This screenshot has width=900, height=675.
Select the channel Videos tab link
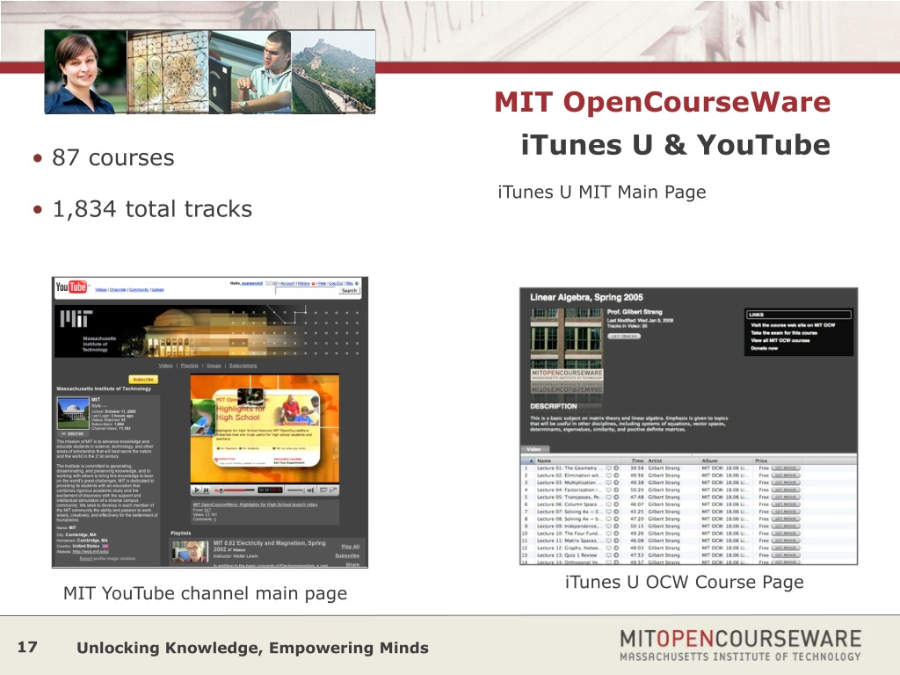pos(166,366)
